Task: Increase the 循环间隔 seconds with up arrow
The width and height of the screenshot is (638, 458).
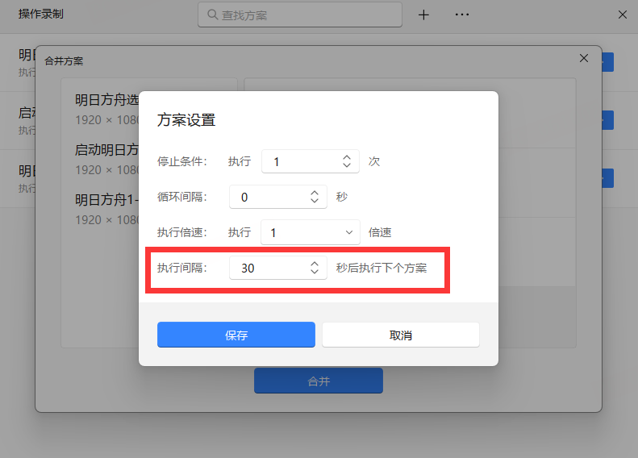Action: (314, 193)
